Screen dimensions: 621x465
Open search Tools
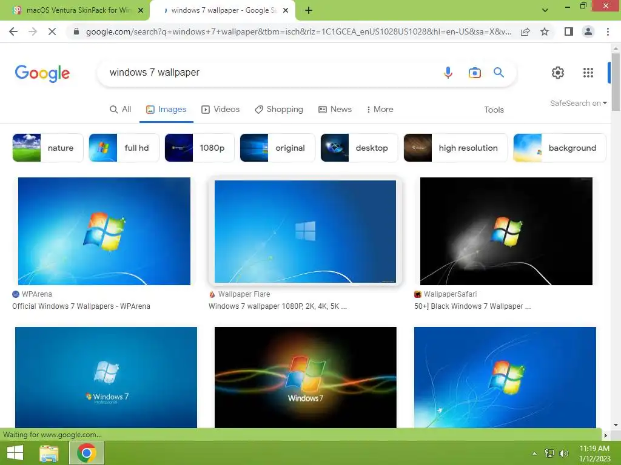[494, 110]
